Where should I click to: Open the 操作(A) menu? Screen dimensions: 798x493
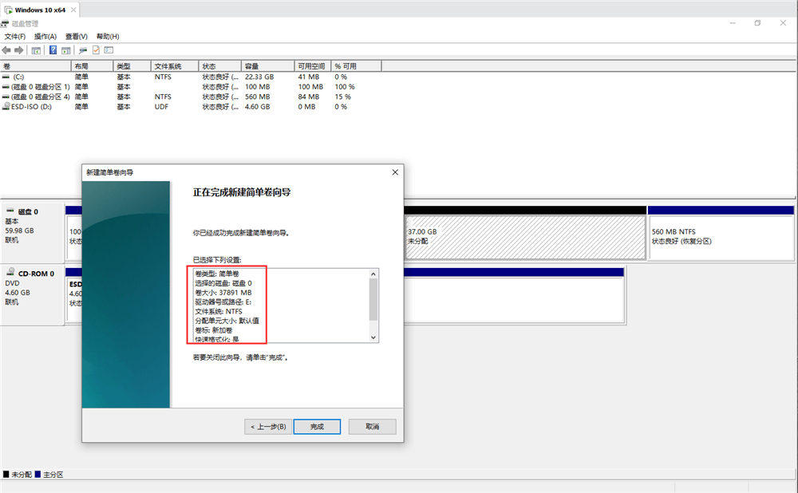[45, 36]
